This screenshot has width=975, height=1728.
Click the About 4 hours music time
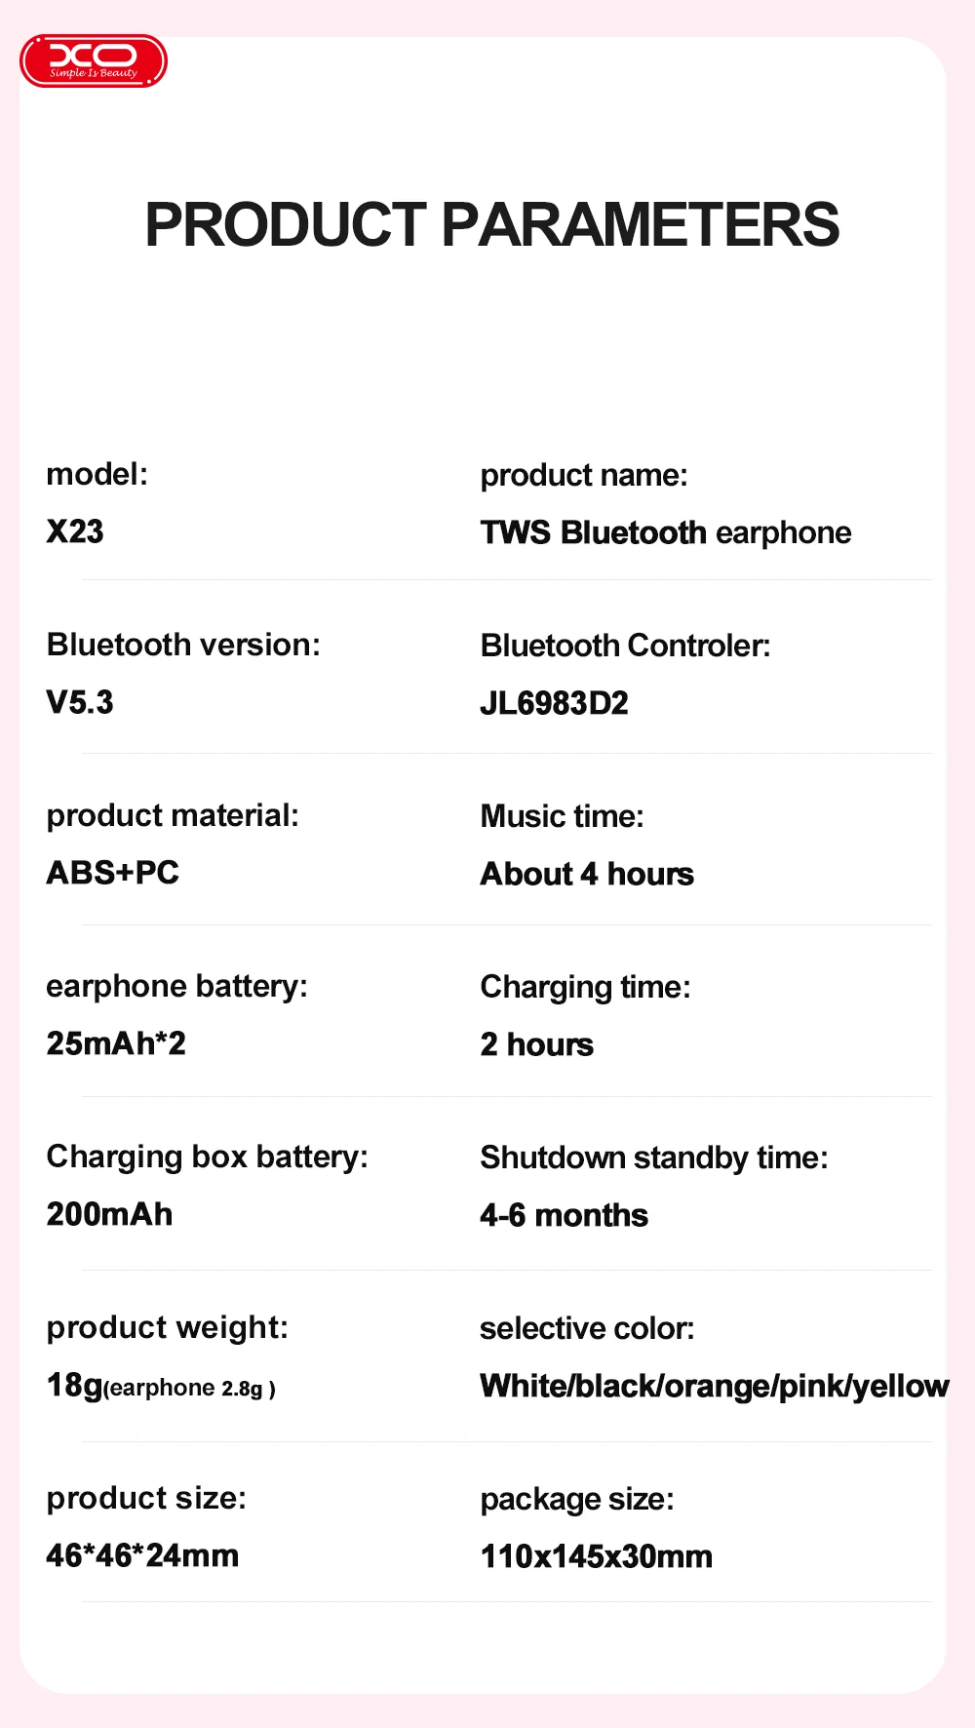pyautogui.click(x=587, y=874)
